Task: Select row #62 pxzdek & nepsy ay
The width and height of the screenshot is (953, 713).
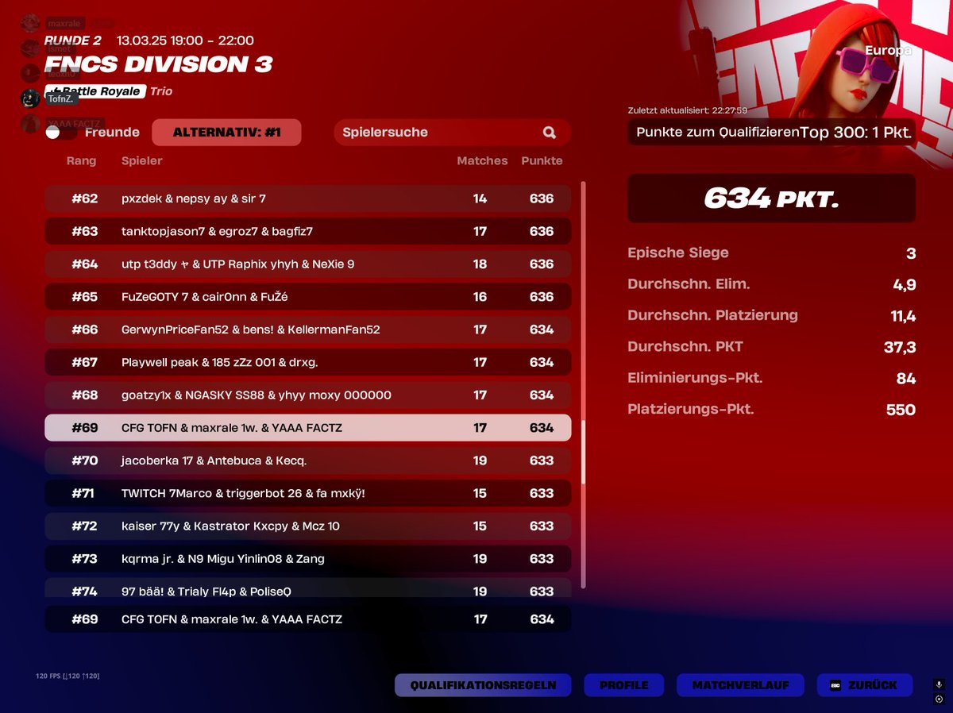Action: (x=308, y=198)
